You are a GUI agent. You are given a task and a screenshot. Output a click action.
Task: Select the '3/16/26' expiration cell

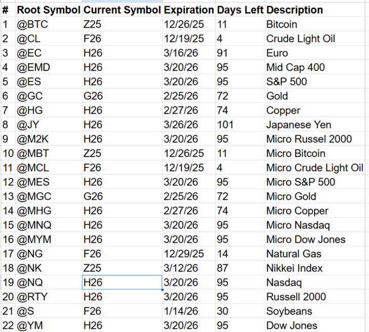tap(189, 53)
